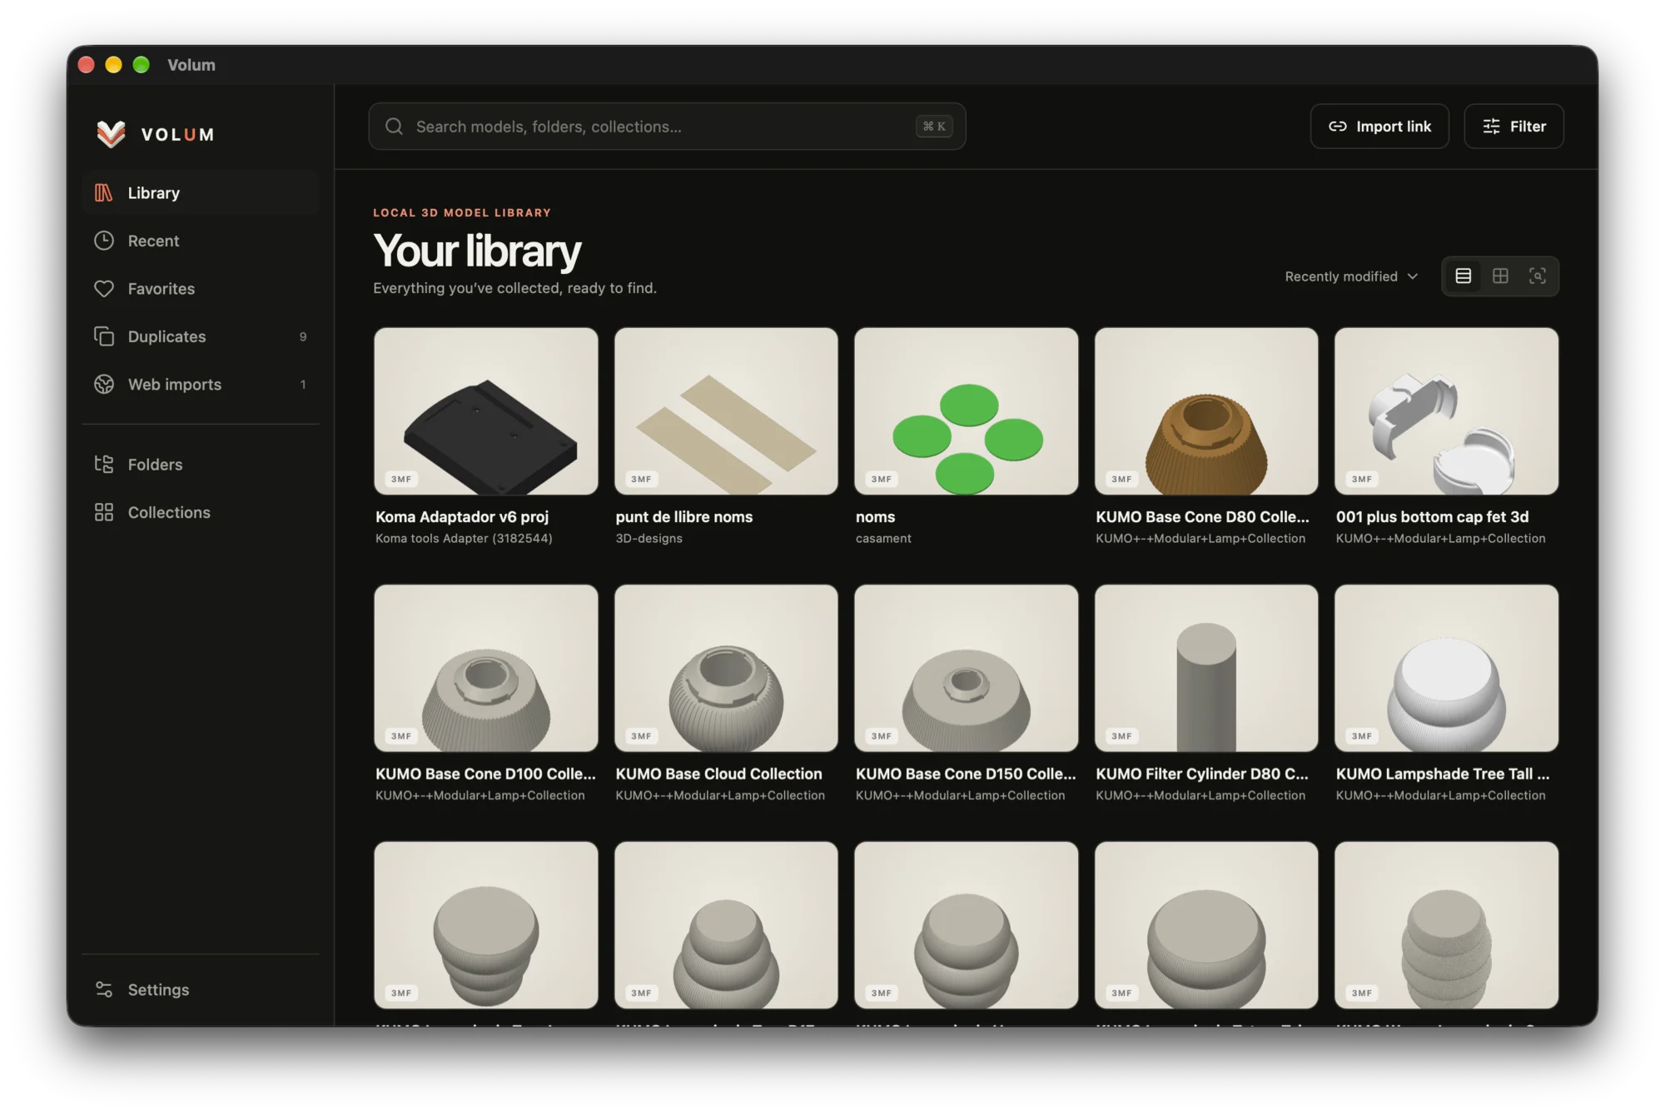Open the Koma Adaptador v6 proj thumbnail
Image resolution: width=1665 pixels, height=1115 pixels.
tap(486, 411)
